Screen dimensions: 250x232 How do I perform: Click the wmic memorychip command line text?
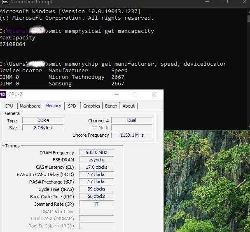click(x=138, y=64)
